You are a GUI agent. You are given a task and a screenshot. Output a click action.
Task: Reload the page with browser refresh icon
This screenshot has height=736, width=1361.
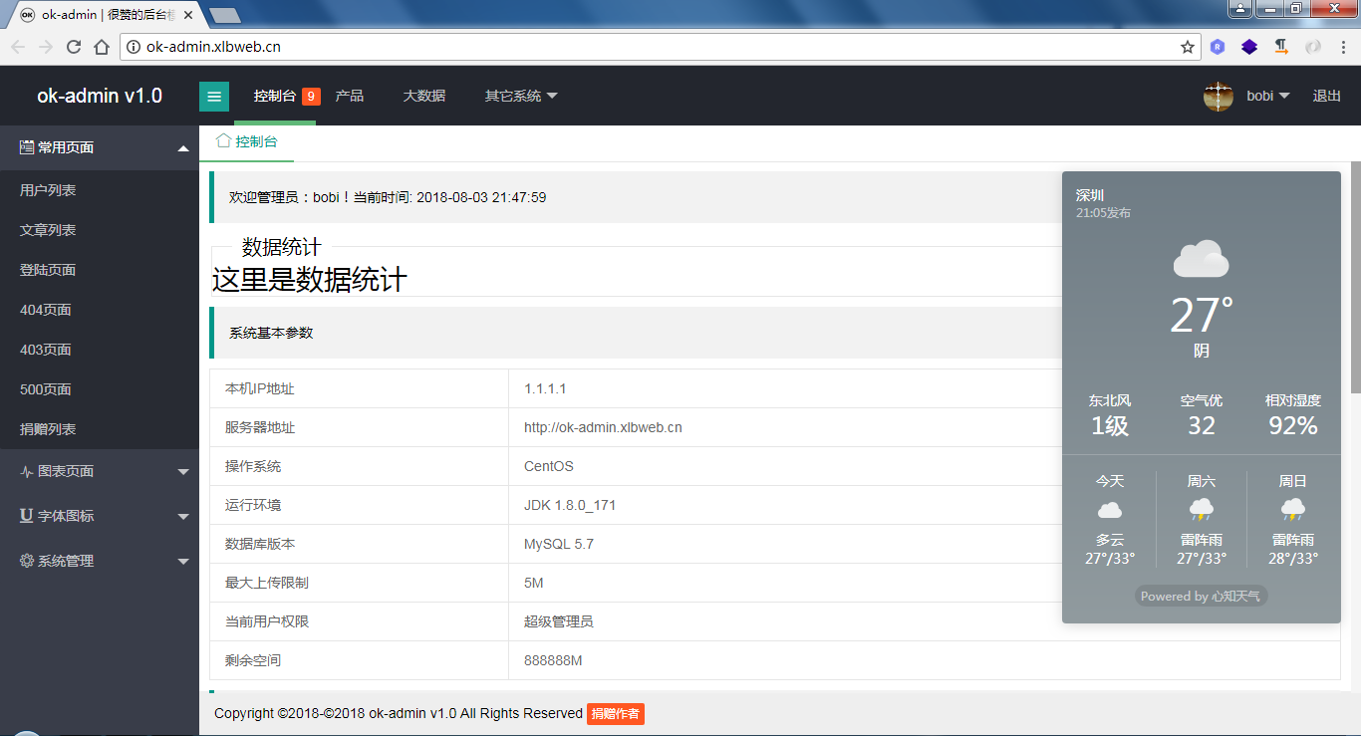click(x=74, y=47)
